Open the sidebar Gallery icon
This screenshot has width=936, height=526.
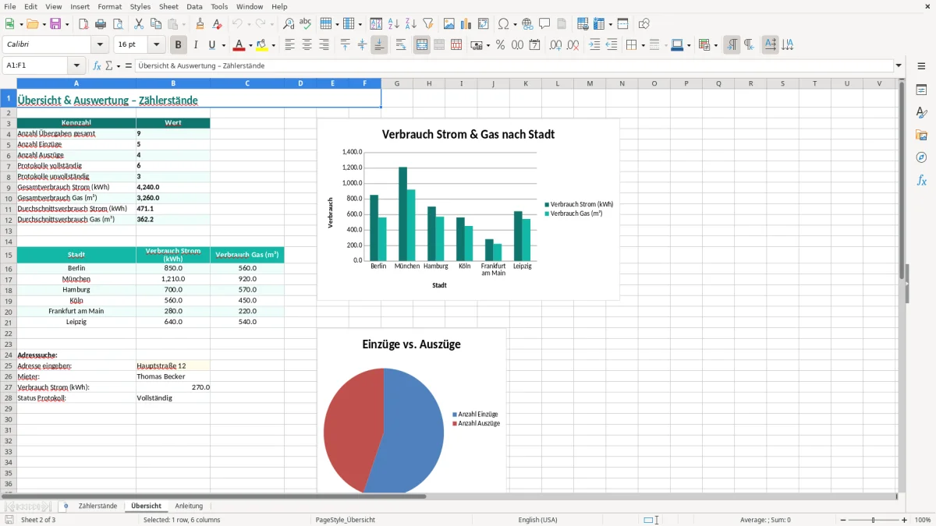[x=921, y=136]
